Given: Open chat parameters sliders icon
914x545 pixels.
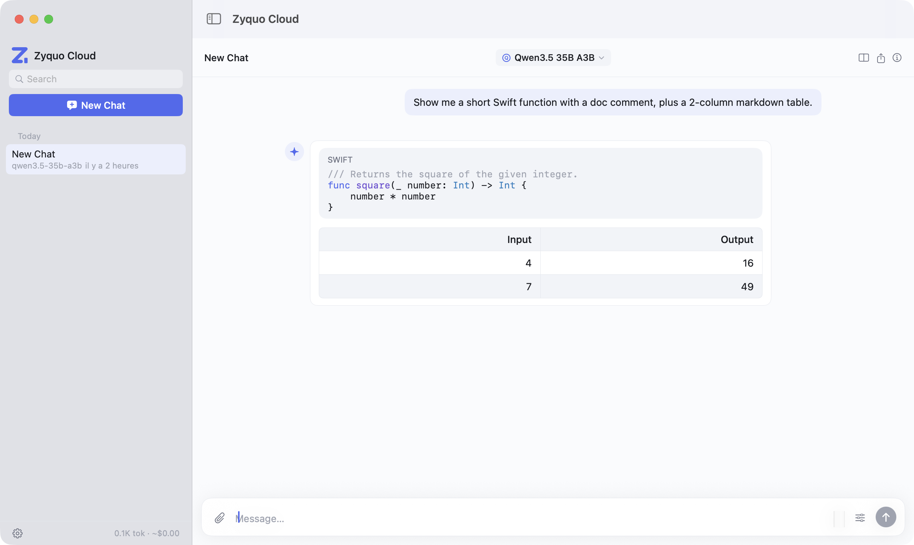Looking at the screenshot, I should [860, 518].
